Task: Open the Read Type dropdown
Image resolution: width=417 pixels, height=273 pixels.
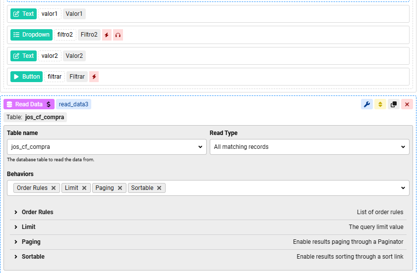Action: coord(309,147)
